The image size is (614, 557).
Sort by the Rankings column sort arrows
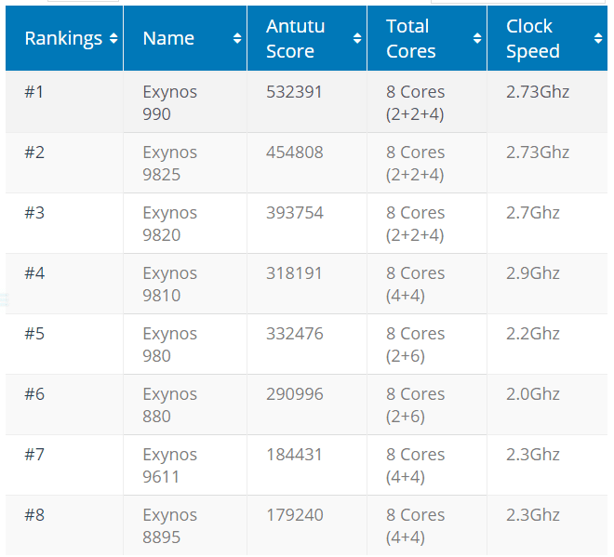pos(113,38)
